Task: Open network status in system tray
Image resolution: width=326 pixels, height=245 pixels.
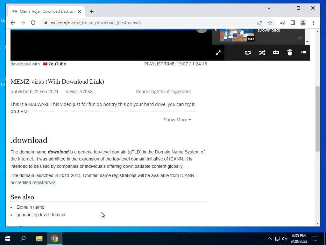Action: point(277,239)
